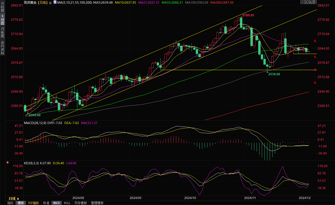This screenshot has width=335, height=205.
Task: Switch to the BOLL template
Action: 67,203
